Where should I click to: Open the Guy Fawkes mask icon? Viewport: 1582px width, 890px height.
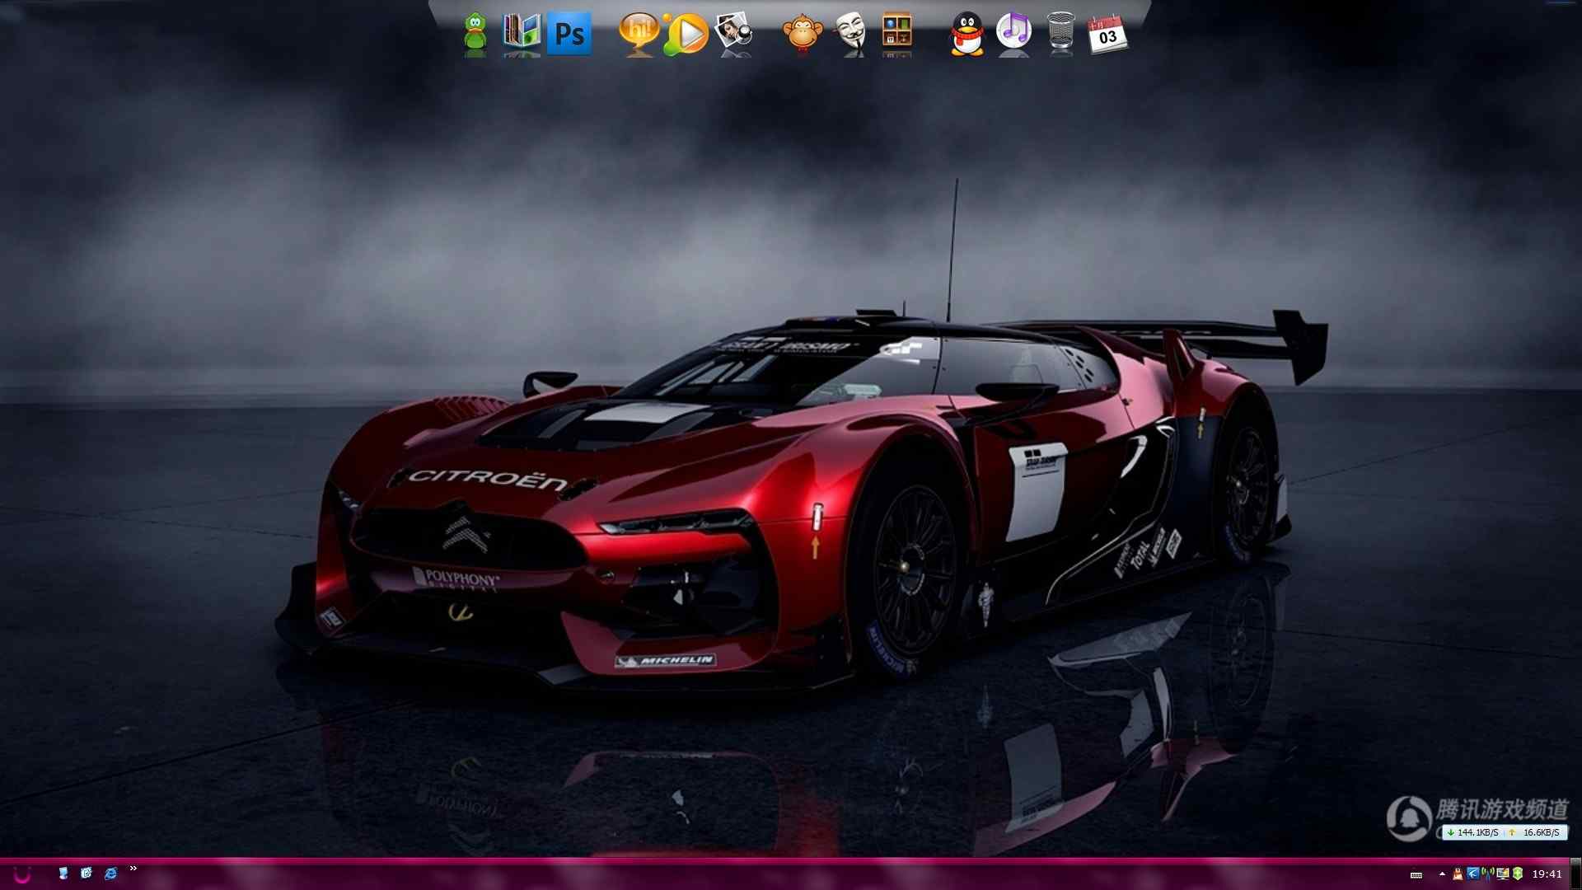click(850, 32)
